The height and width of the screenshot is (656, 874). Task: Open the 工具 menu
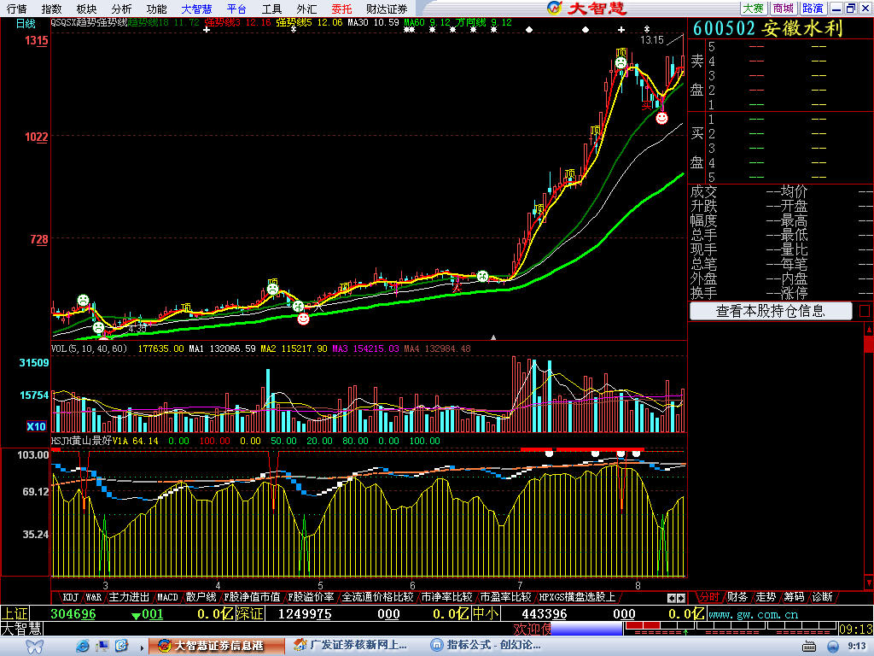(271, 9)
